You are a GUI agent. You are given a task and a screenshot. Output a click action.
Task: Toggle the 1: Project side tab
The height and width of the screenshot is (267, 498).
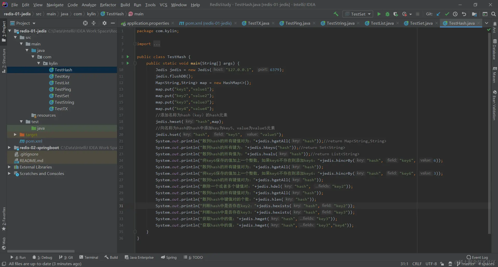pos(4,31)
